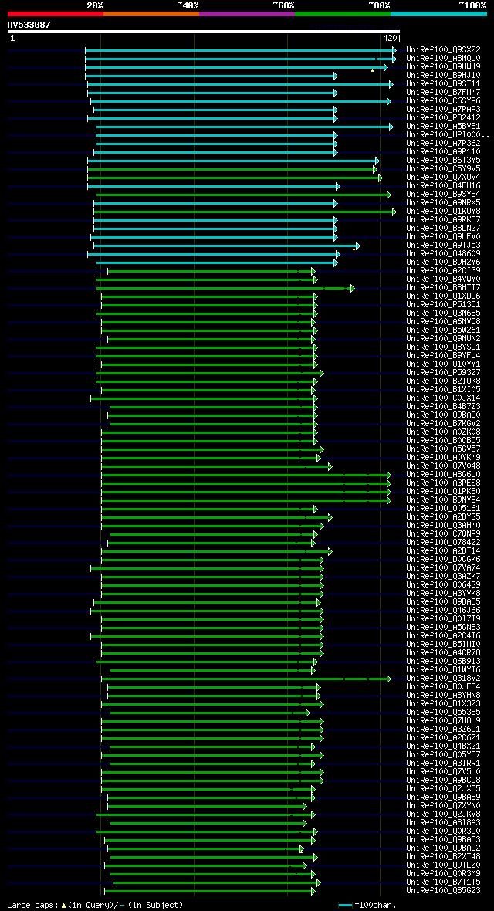
Task: Select the UniRef100_Q7VA74 label
Action: (443, 567)
